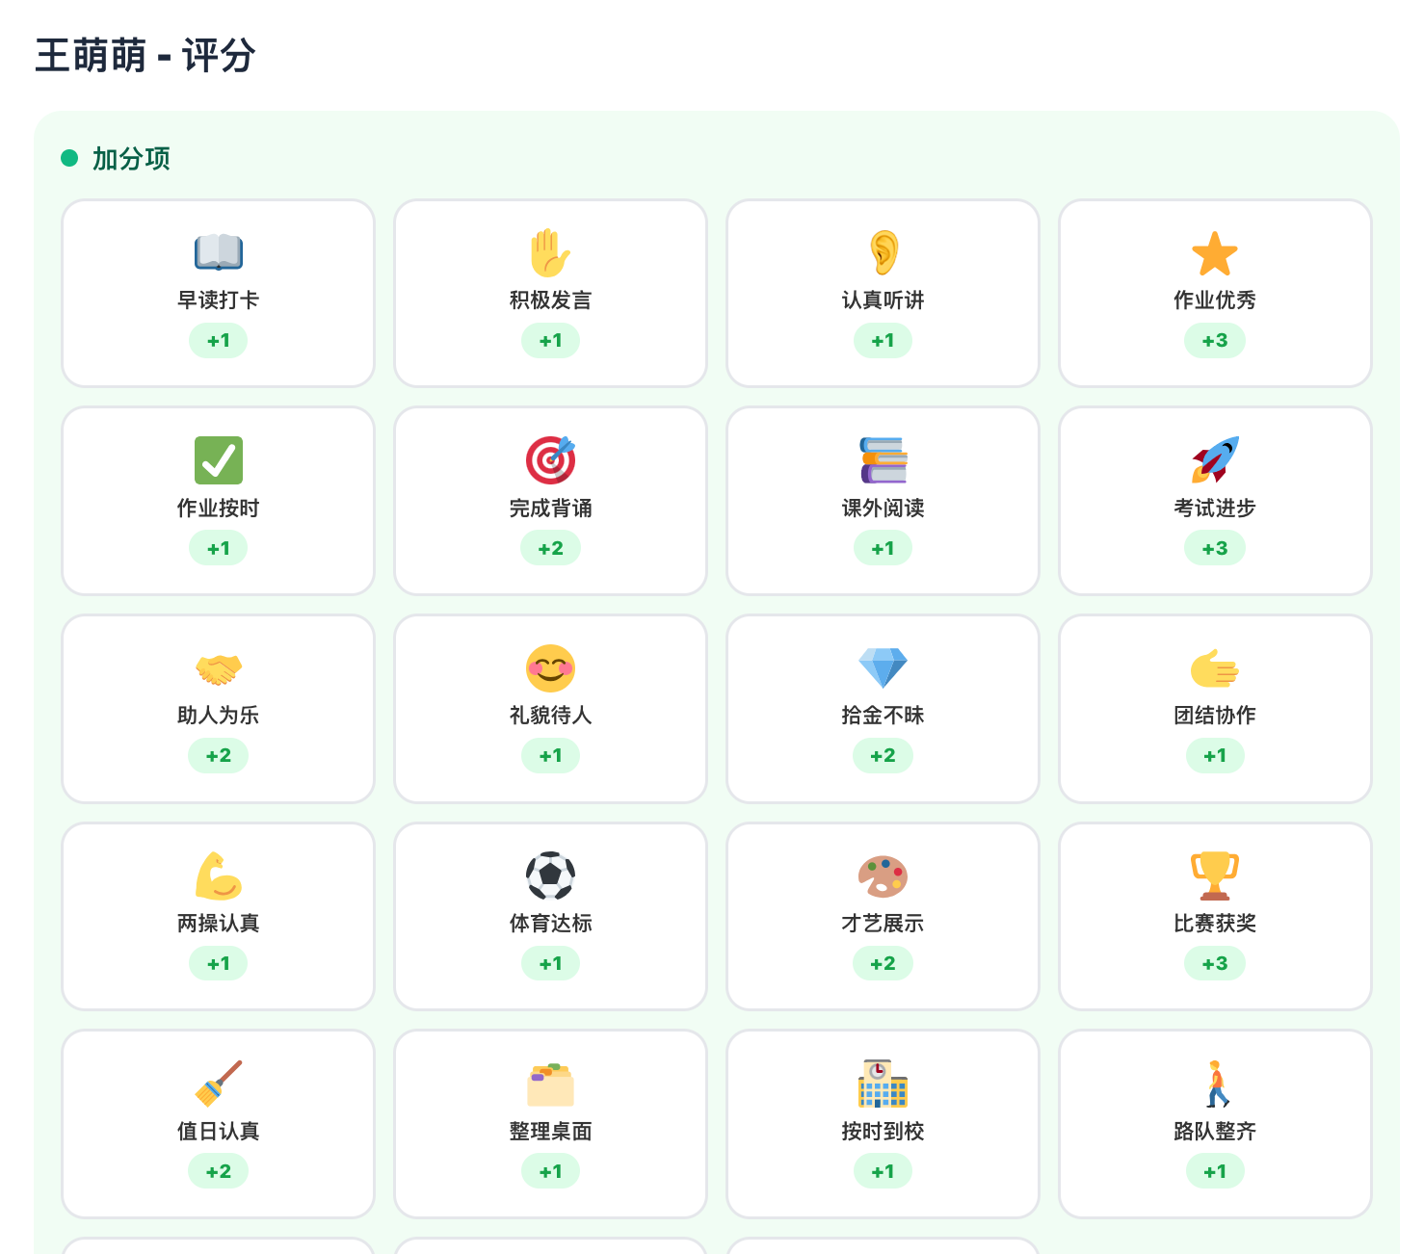Click the +2 badge on the 值日认真 card

tap(218, 1171)
